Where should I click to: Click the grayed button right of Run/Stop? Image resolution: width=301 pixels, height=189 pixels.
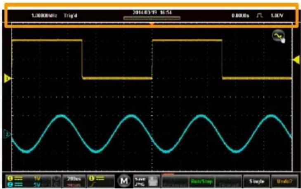point(228,181)
